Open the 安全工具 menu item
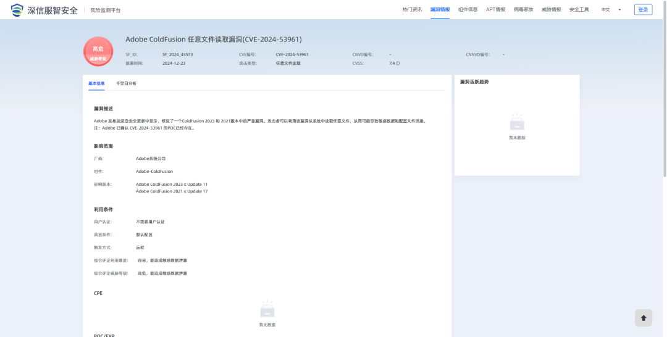Viewport: 667px width, 337px height. (579, 10)
